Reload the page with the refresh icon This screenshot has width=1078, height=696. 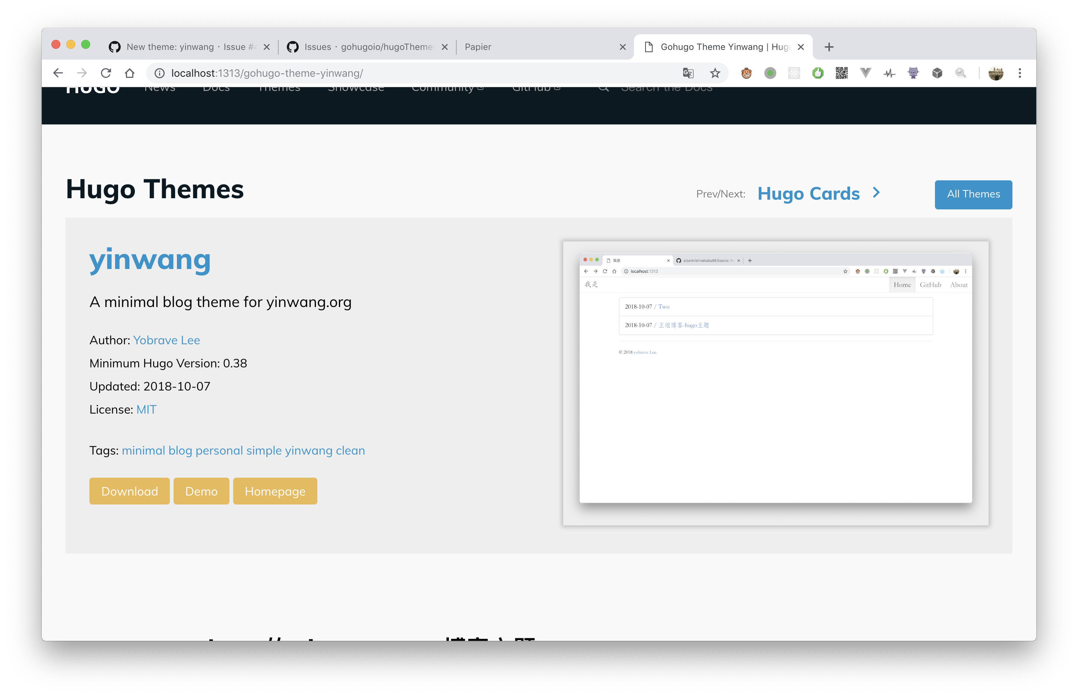click(105, 73)
